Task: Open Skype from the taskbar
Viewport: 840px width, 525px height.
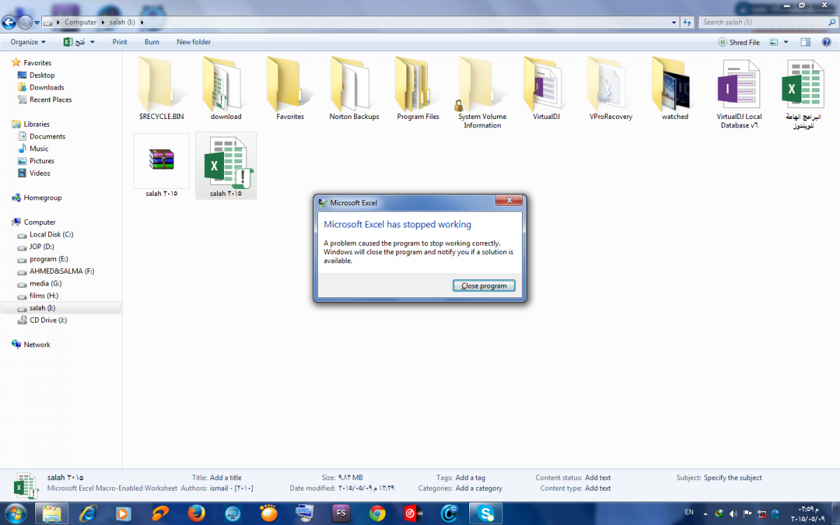Action: (x=486, y=513)
